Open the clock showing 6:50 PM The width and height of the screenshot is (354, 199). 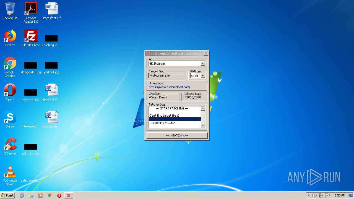340,195
